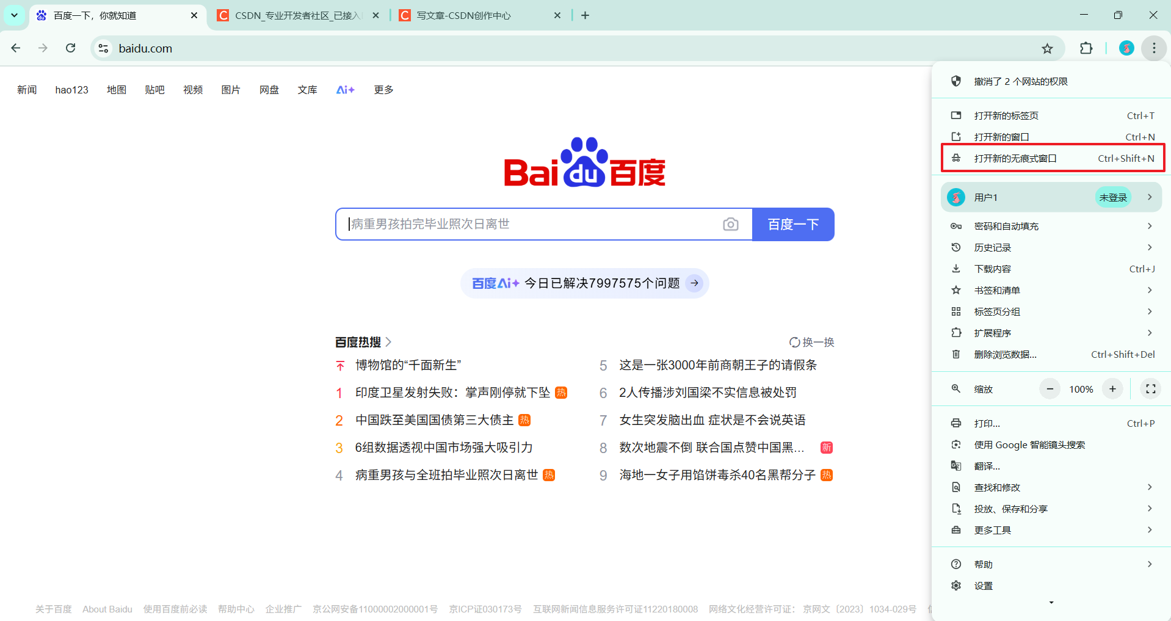1171x621 pixels.
Task: Open the 更多 navigation menu
Action: pyautogui.click(x=383, y=90)
